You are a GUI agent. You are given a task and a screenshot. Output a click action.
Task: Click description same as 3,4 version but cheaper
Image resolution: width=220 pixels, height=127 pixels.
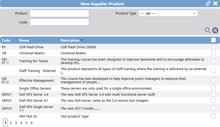pyautogui.click(x=105, y=101)
